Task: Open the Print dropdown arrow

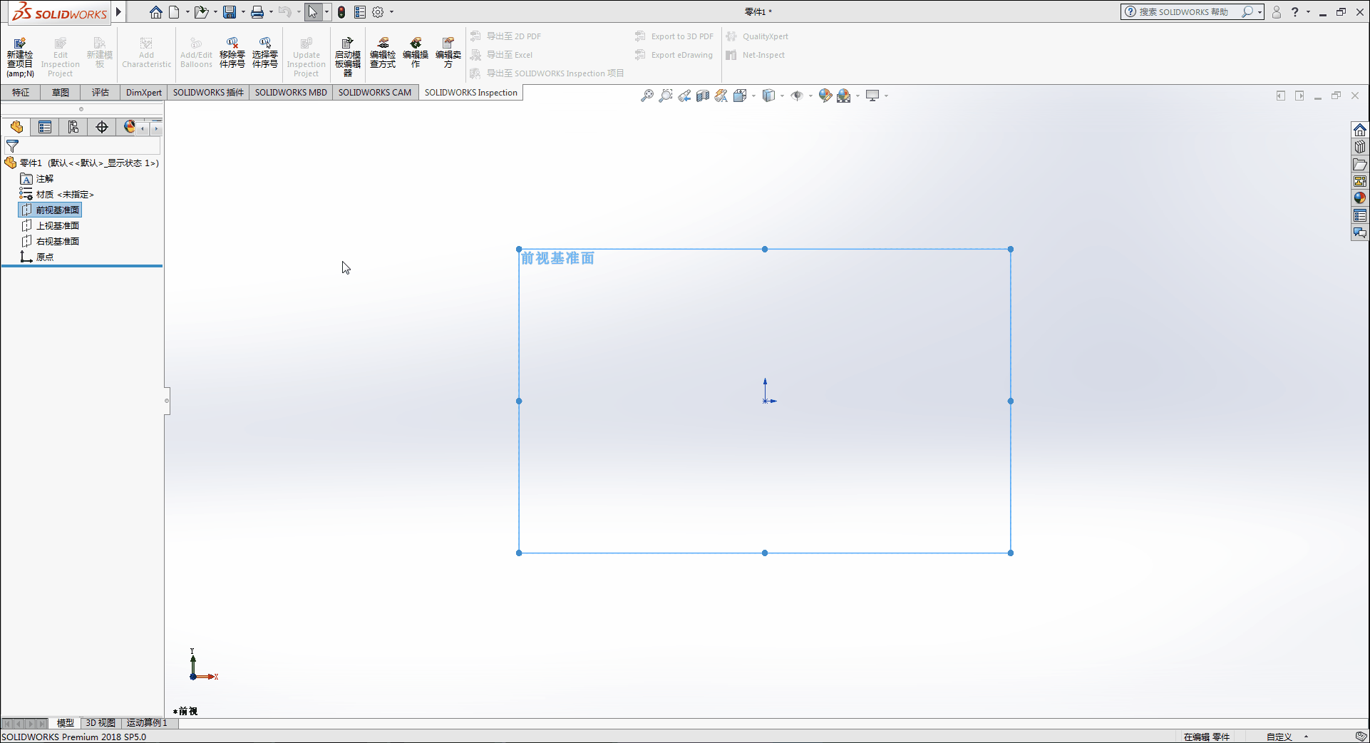Action: coord(271,12)
